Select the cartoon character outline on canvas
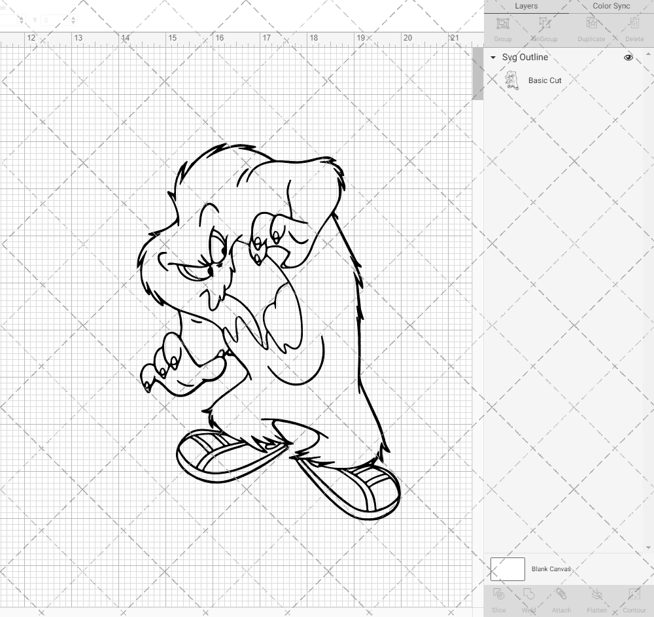 pyautogui.click(x=269, y=332)
